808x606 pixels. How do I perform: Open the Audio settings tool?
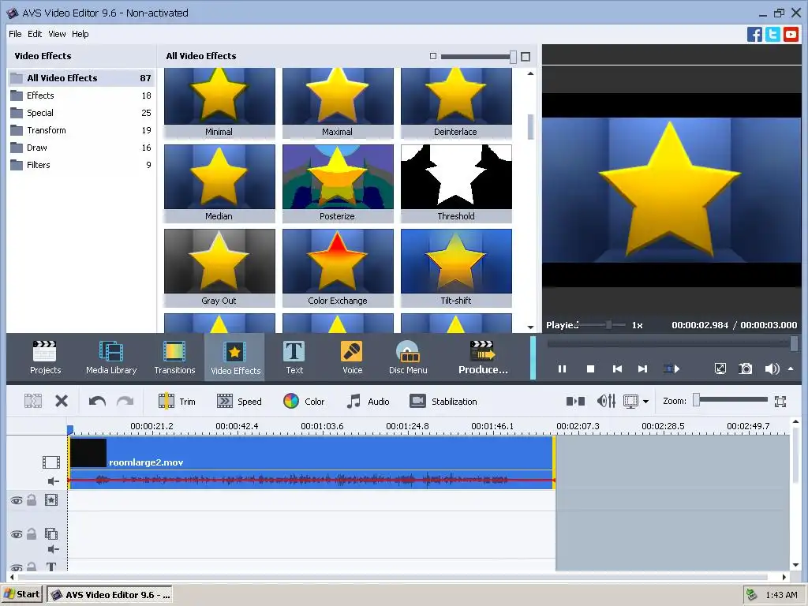pos(368,402)
